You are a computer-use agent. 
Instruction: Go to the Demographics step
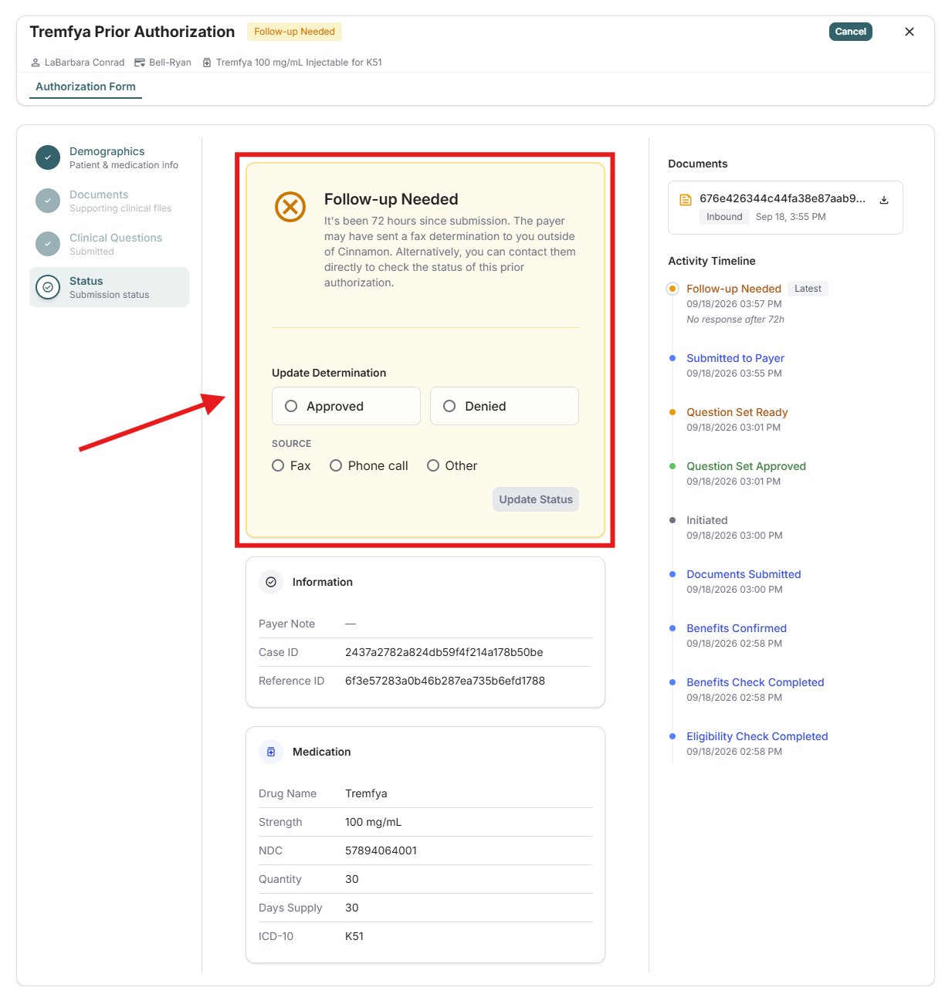[109, 157]
